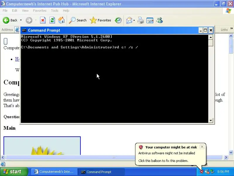Open the Help menu

66,11
